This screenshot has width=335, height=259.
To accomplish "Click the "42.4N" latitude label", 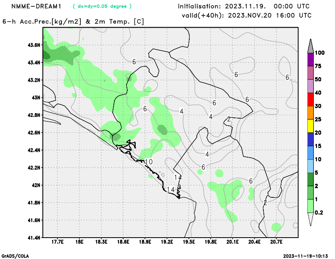I will click(34, 150).
